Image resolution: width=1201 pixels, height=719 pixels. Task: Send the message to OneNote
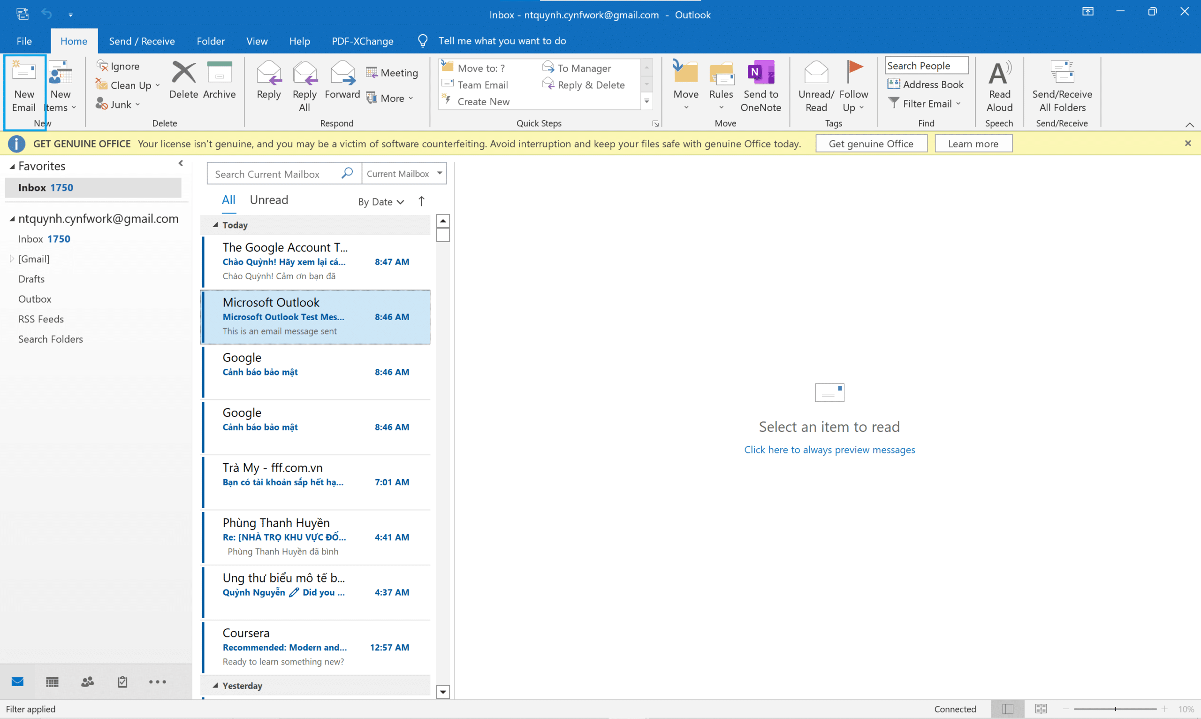[761, 86]
